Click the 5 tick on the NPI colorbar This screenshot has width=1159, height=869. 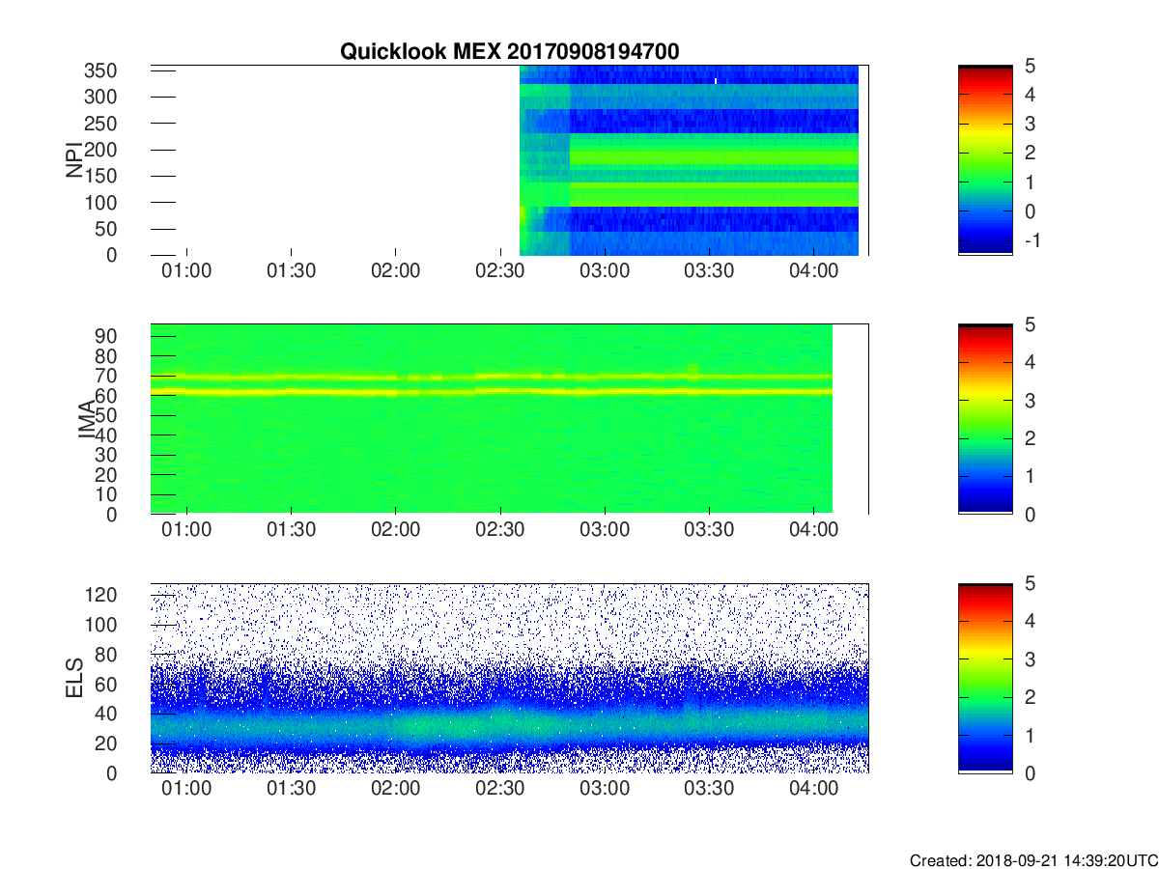pos(1031,66)
